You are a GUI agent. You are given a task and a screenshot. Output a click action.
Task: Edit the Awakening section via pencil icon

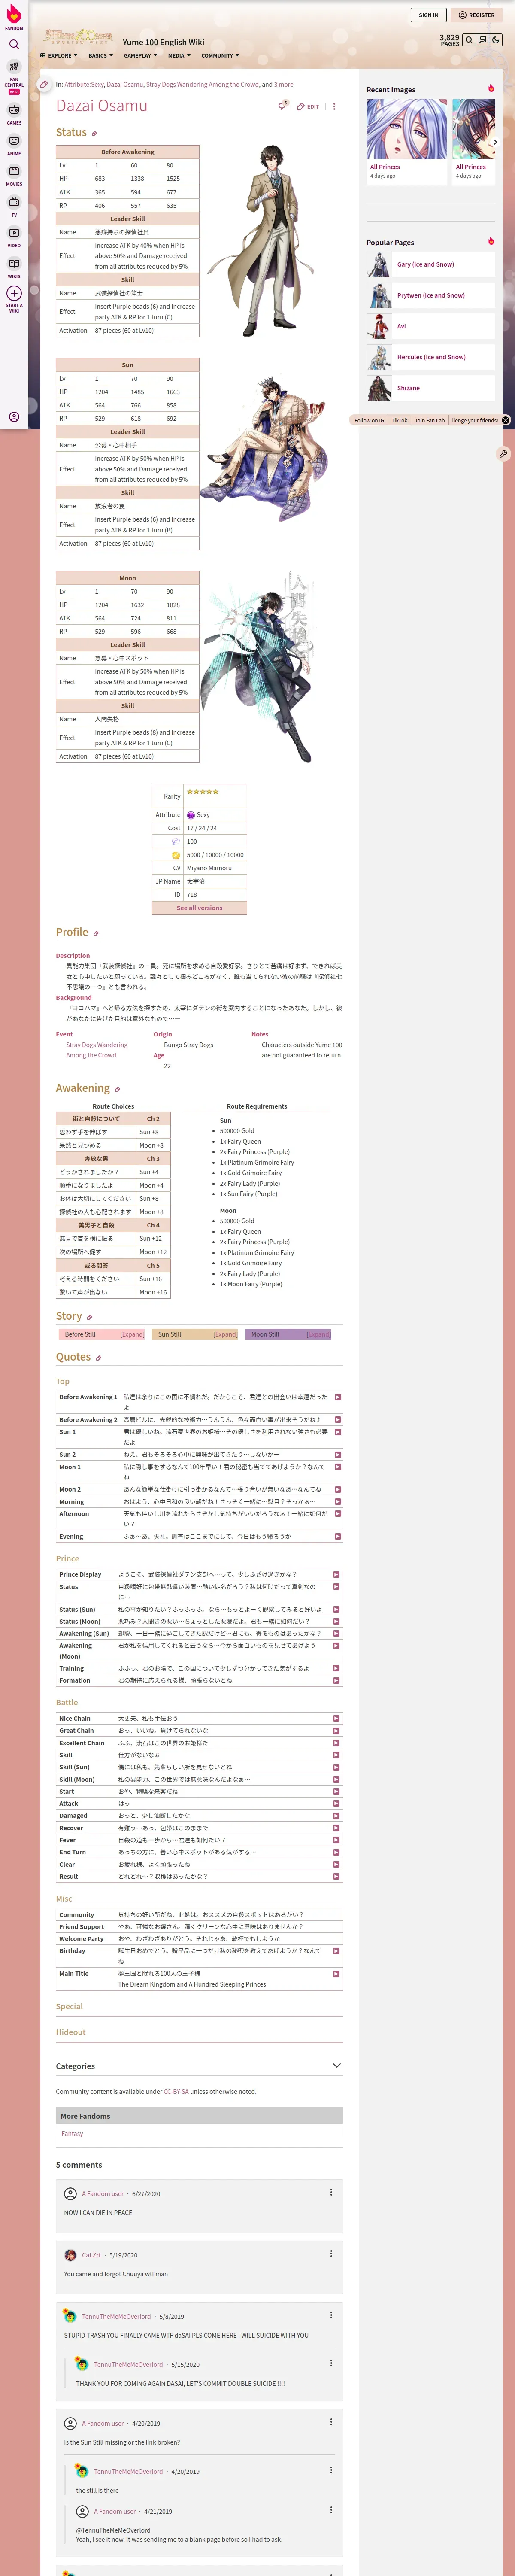[x=117, y=1089]
